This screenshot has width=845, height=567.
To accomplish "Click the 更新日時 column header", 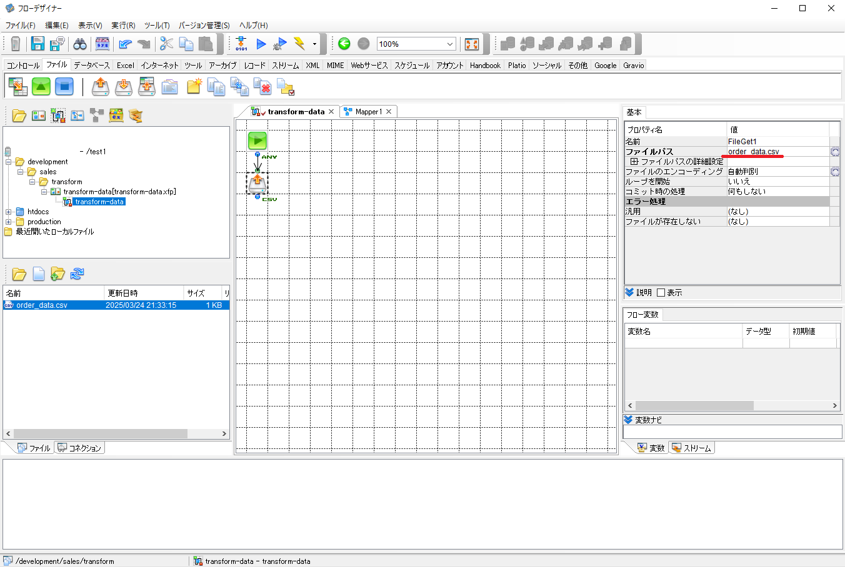I will [144, 293].
